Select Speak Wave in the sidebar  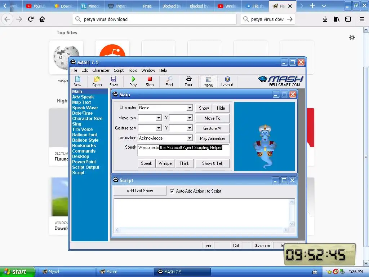[85, 107]
